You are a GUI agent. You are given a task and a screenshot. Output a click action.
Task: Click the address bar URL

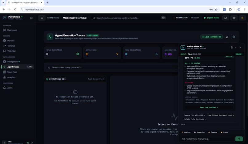click(x=35, y=10)
